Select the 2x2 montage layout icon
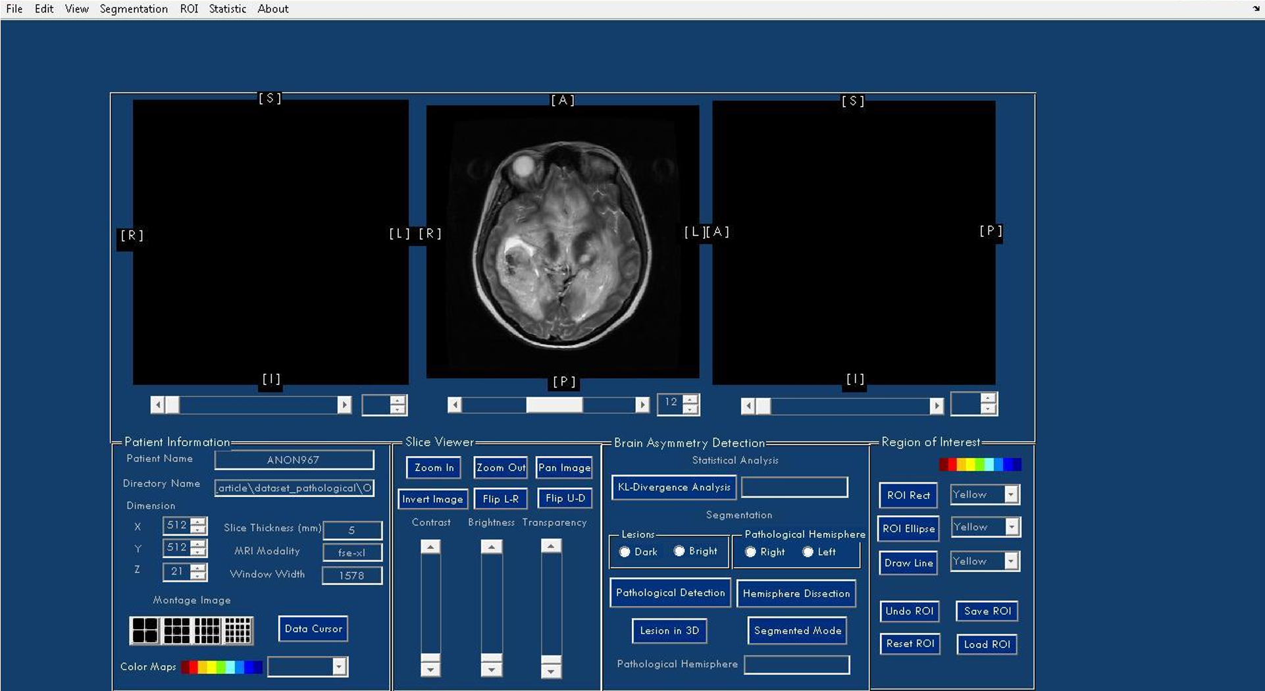The width and height of the screenshot is (1265, 691). (x=145, y=630)
